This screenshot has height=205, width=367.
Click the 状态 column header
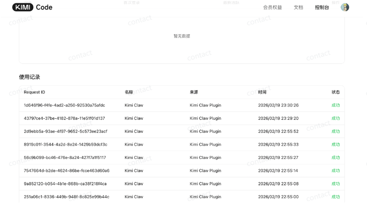pyautogui.click(x=336, y=92)
